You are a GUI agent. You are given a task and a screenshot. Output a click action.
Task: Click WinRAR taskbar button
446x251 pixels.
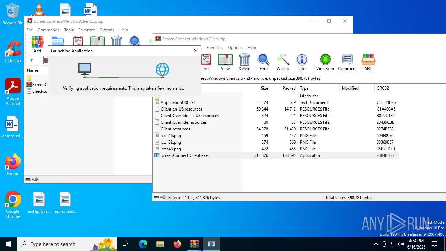tap(194, 244)
